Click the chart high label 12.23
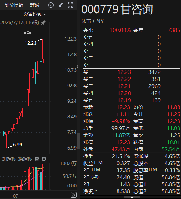 pos(30,43)
